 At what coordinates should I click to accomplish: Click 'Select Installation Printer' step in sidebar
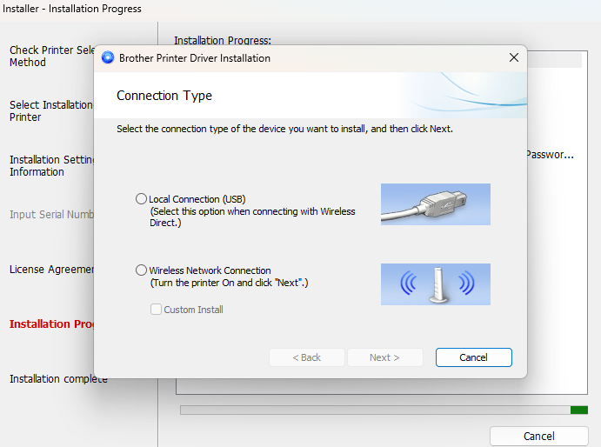[x=51, y=110]
